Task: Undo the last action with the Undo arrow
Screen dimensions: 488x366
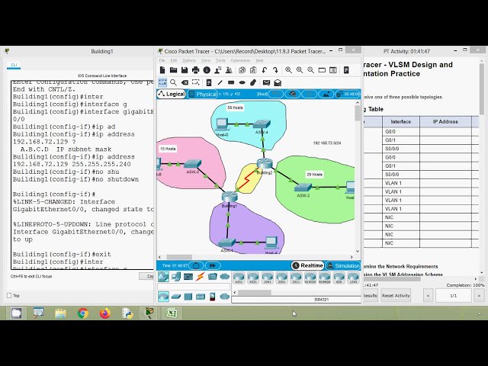Action: click(x=265, y=70)
